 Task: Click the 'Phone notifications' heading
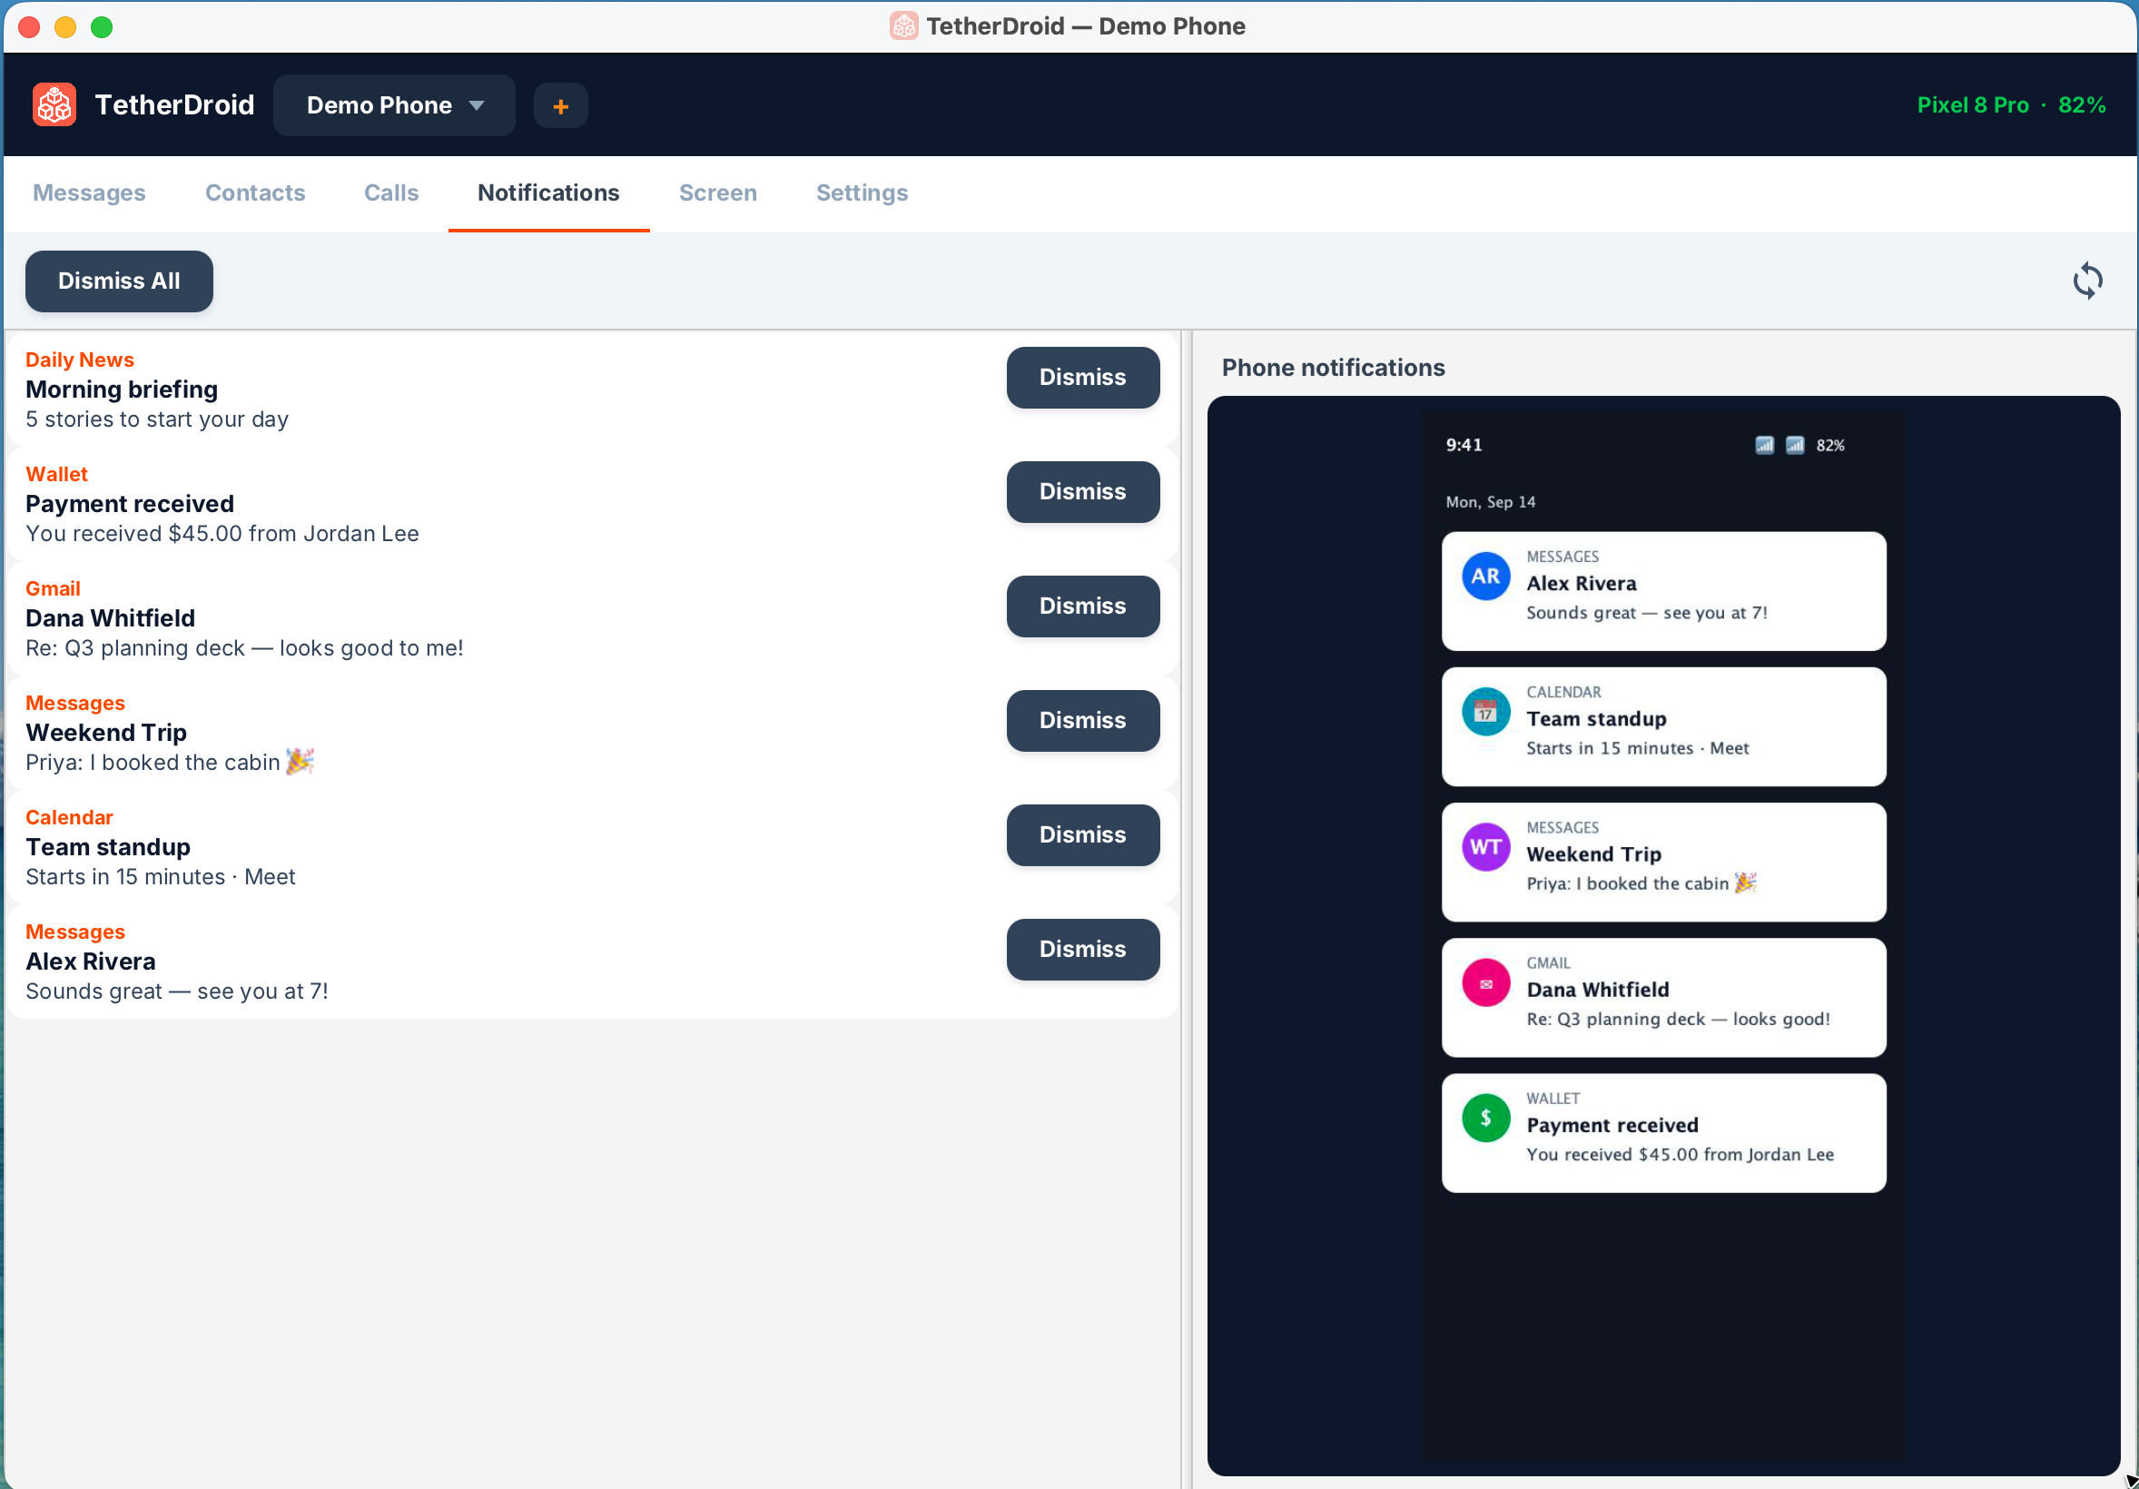tap(1333, 368)
